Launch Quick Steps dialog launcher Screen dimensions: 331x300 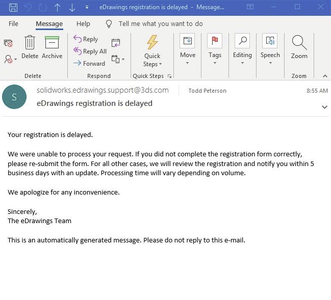coord(169,76)
